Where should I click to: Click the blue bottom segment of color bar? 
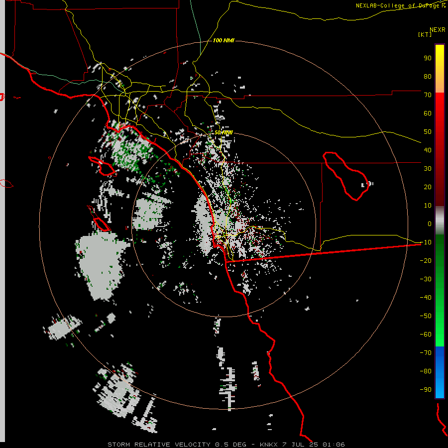(x=440, y=372)
